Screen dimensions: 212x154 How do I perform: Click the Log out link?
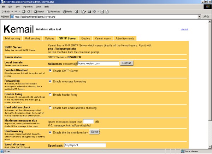pyautogui.click(x=184, y=29)
